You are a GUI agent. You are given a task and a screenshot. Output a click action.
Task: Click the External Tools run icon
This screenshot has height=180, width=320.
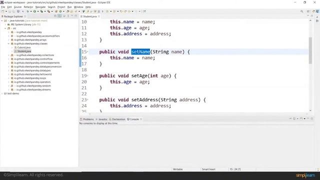tap(48, 11)
